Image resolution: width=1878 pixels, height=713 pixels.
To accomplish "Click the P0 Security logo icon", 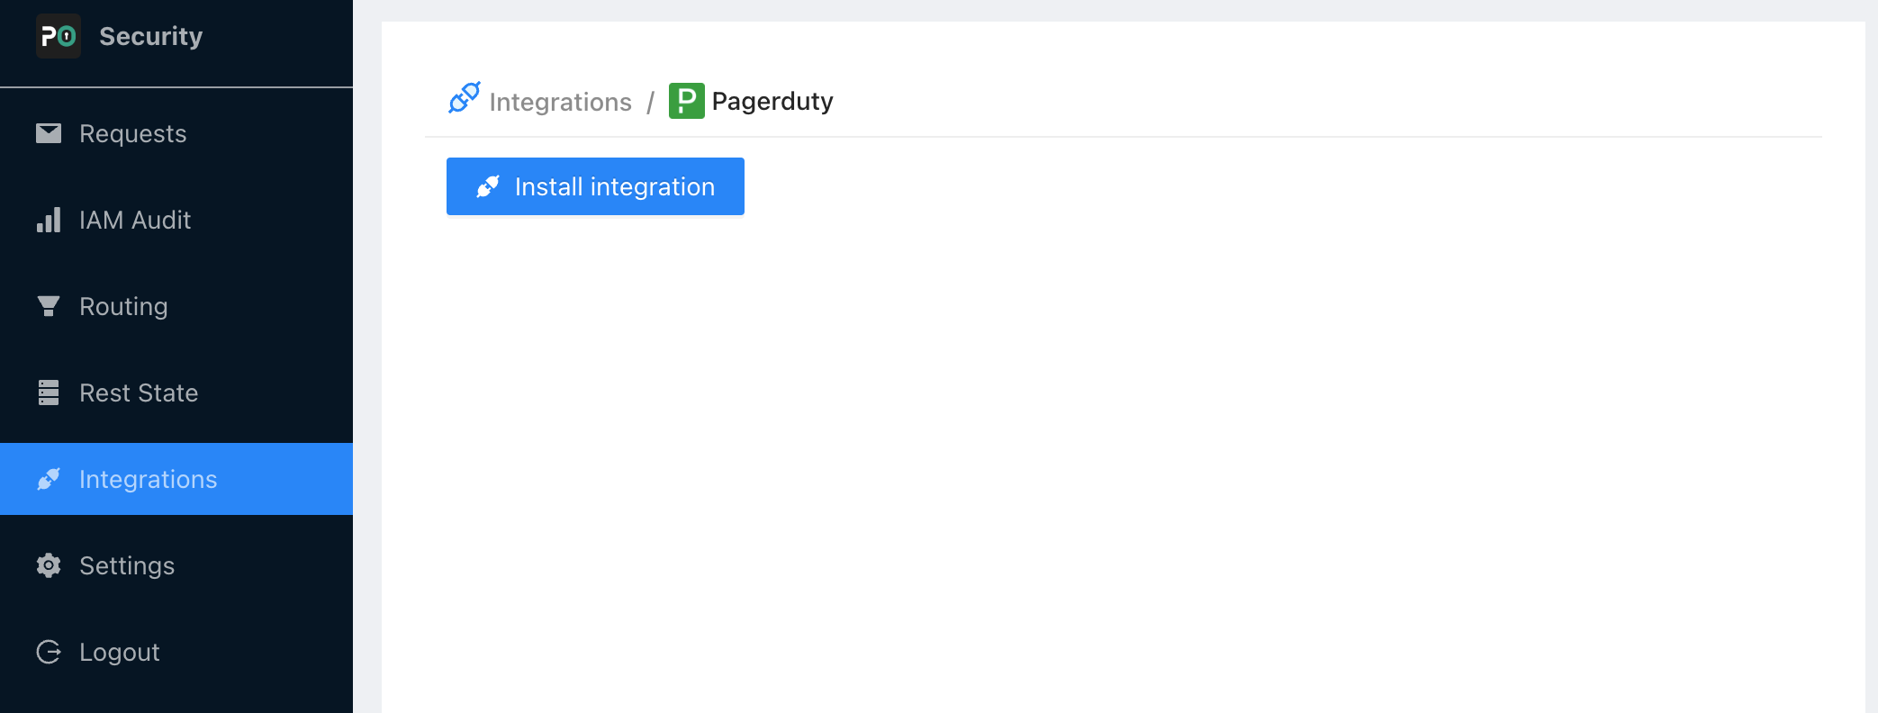I will pos(59,36).
